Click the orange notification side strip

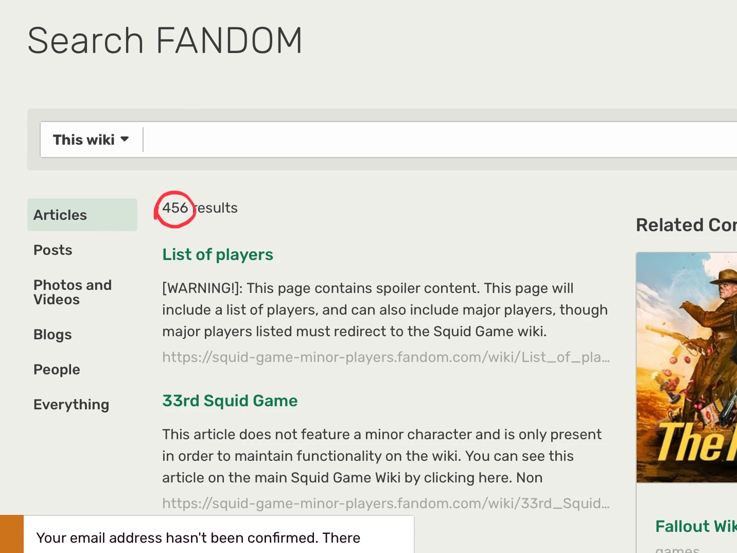pos(11,534)
